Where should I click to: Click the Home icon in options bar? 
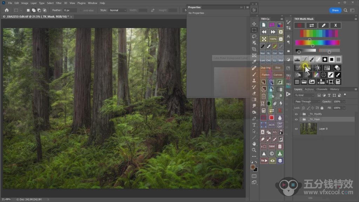[7, 10]
